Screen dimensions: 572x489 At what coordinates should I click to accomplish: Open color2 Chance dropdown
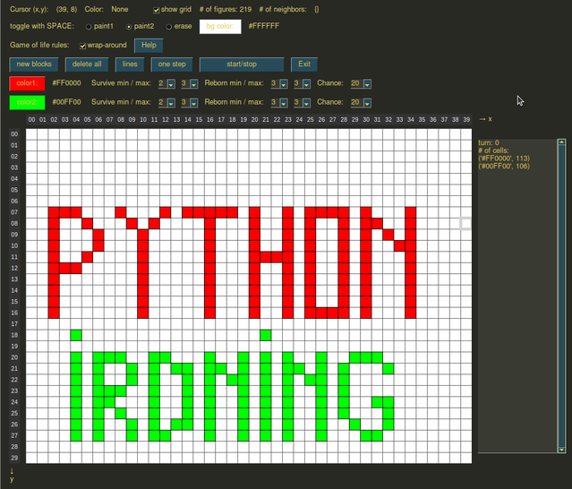pyautogui.click(x=367, y=103)
